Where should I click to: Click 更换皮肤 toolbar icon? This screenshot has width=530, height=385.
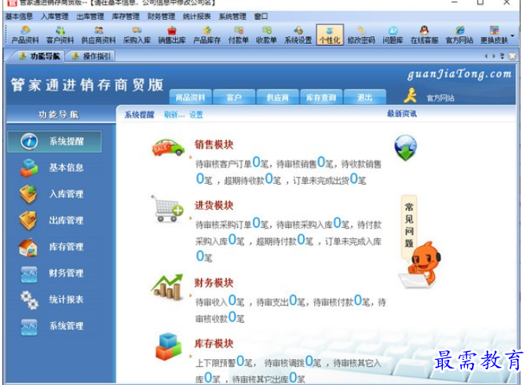tap(494, 35)
